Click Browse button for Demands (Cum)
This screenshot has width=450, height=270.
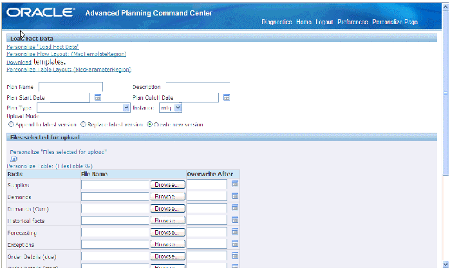[x=168, y=209]
